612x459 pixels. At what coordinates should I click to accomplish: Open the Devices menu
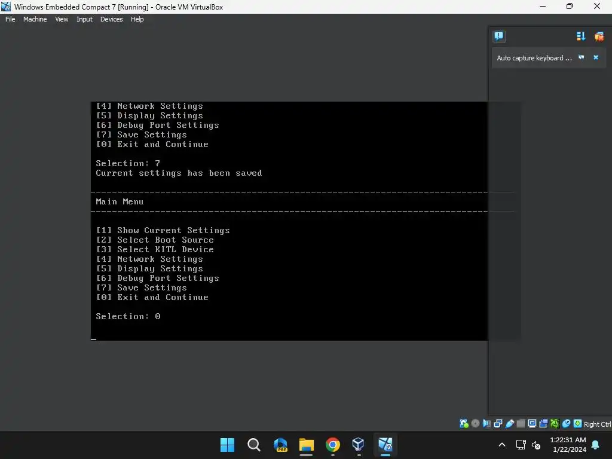tap(111, 19)
